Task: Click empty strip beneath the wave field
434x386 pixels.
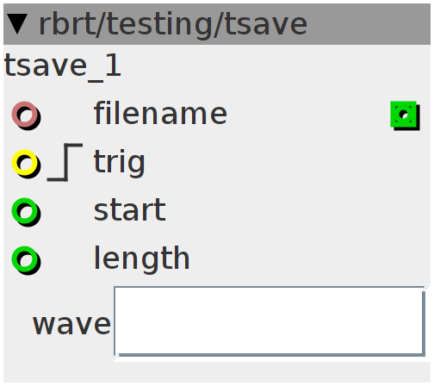Action: (217, 371)
